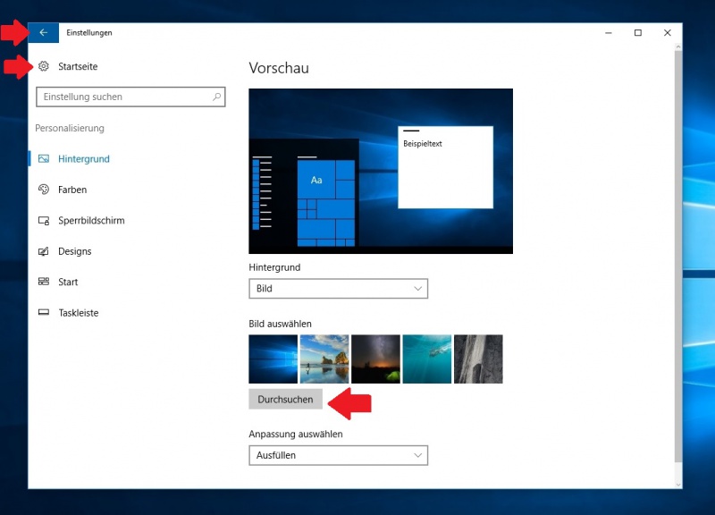The height and width of the screenshot is (515, 715).
Task: Click the Sperrbildschirm lock screen icon
Action: pyautogui.click(x=43, y=220)
